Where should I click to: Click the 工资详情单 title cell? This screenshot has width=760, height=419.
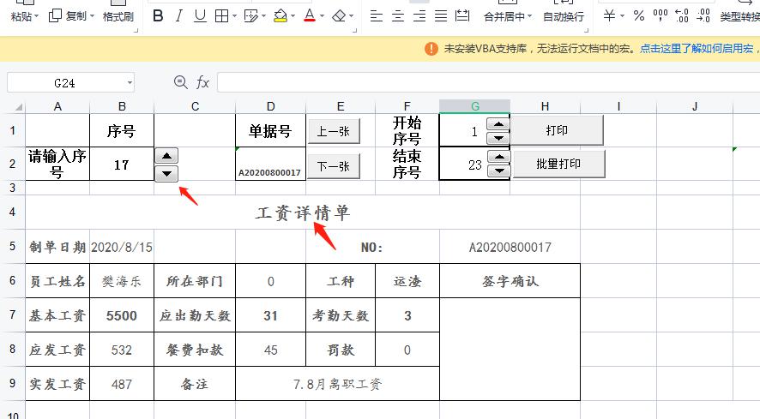303,212
